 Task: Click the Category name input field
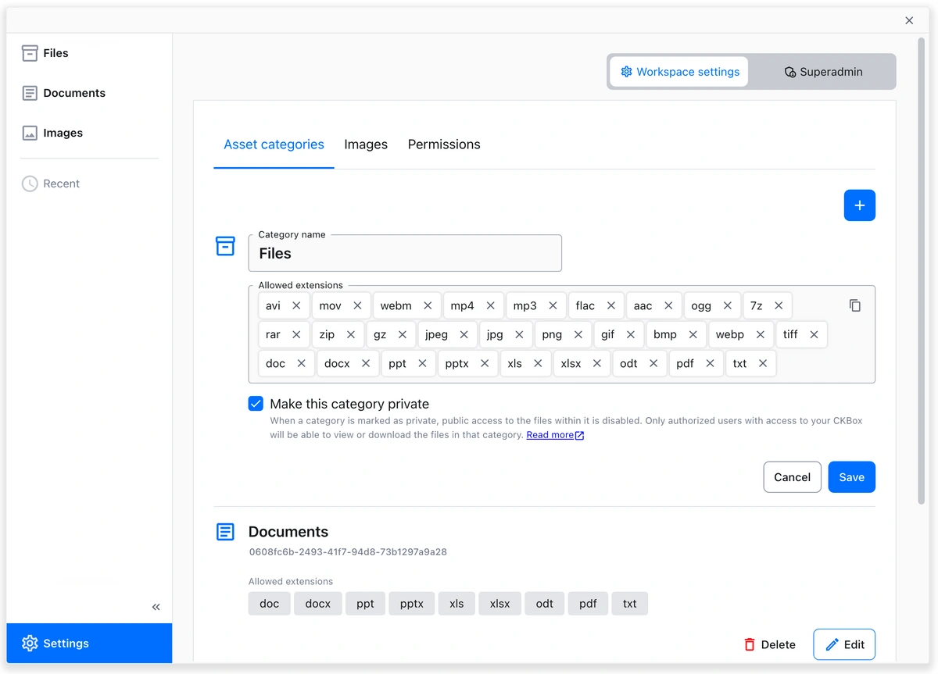click(x=405, y=254)
